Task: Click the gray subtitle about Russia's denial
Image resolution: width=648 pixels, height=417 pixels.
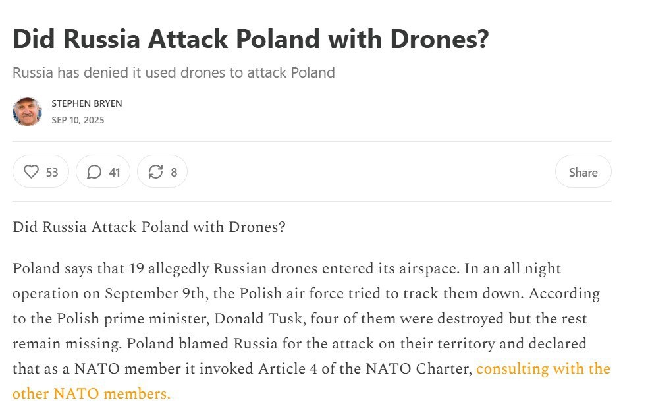Action: coord(174,72)
